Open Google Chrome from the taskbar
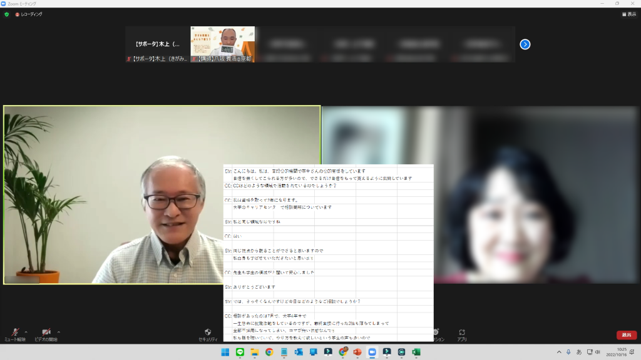The height and width of the screenshot is (360, 641). click(x=269, y=352)
